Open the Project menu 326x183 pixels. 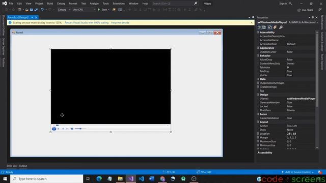coord(39,4)
